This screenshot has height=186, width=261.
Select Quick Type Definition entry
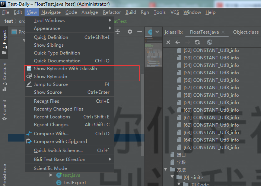tap(69, 53)
